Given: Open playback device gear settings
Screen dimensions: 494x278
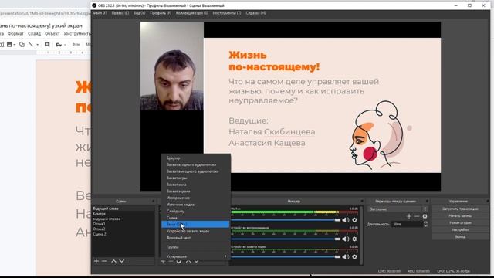Looking at the screenshot, I should pyautogui.click(x=354, y=239).
